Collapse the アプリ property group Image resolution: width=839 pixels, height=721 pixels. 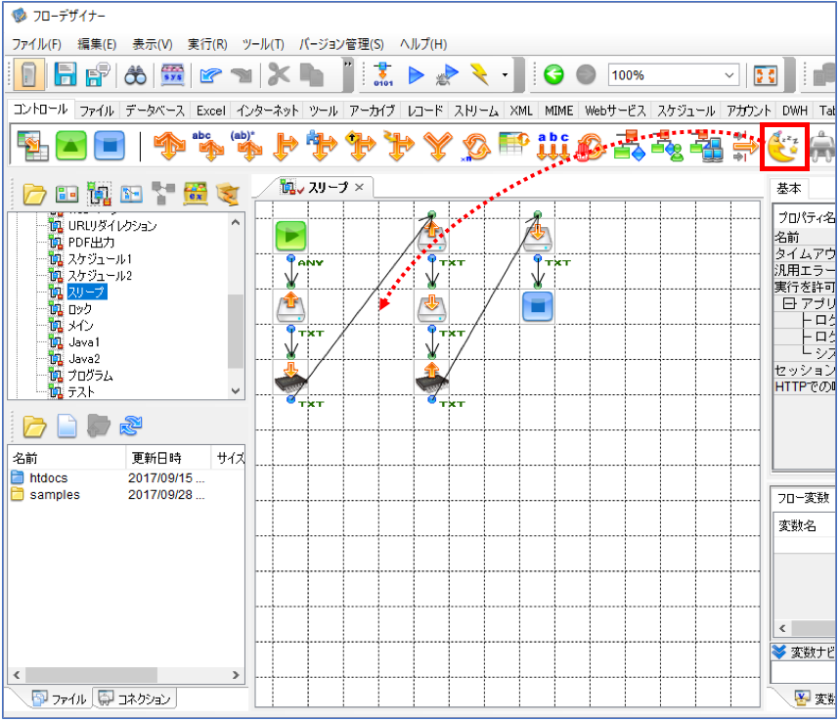[x=789, y=303]
